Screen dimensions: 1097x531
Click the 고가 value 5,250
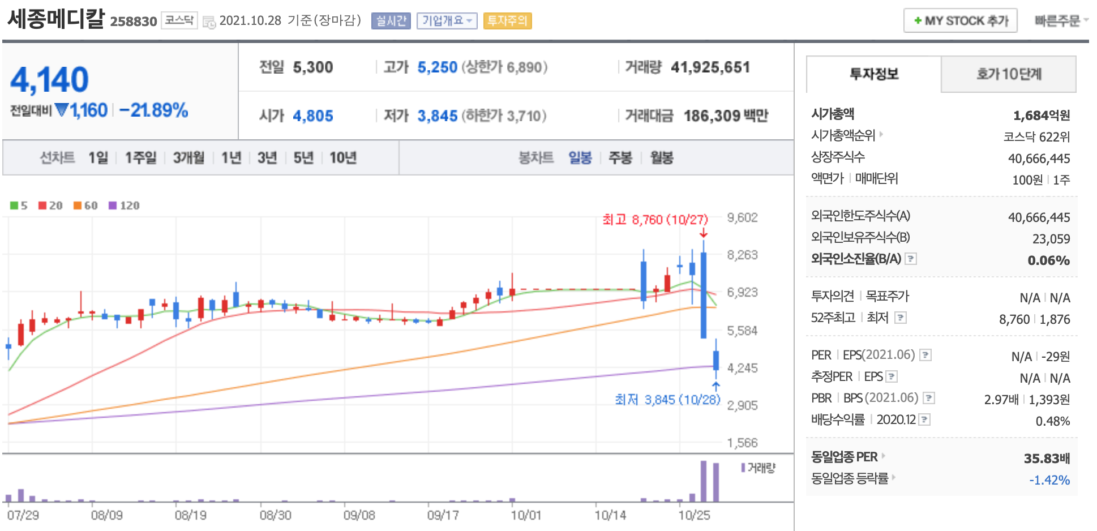pos(437,67)
